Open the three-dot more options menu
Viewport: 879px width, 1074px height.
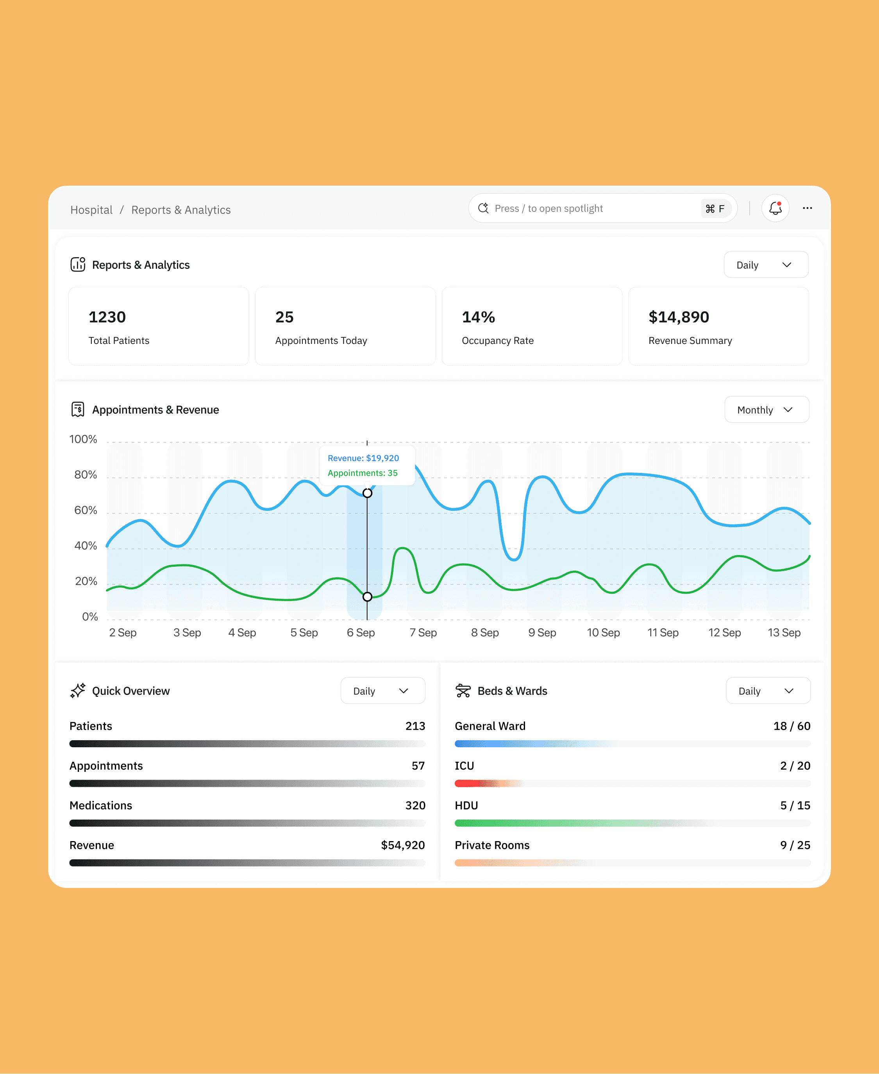(x=807, y=208)
